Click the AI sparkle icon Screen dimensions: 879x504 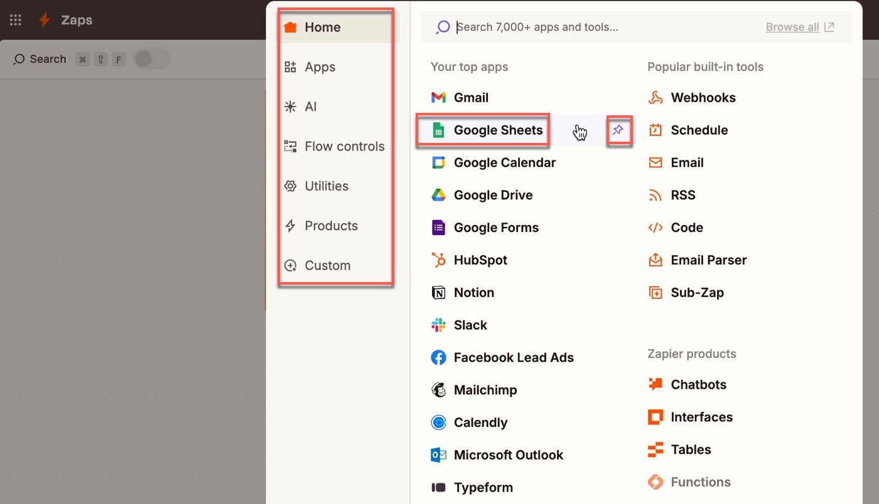pos(290,107)
